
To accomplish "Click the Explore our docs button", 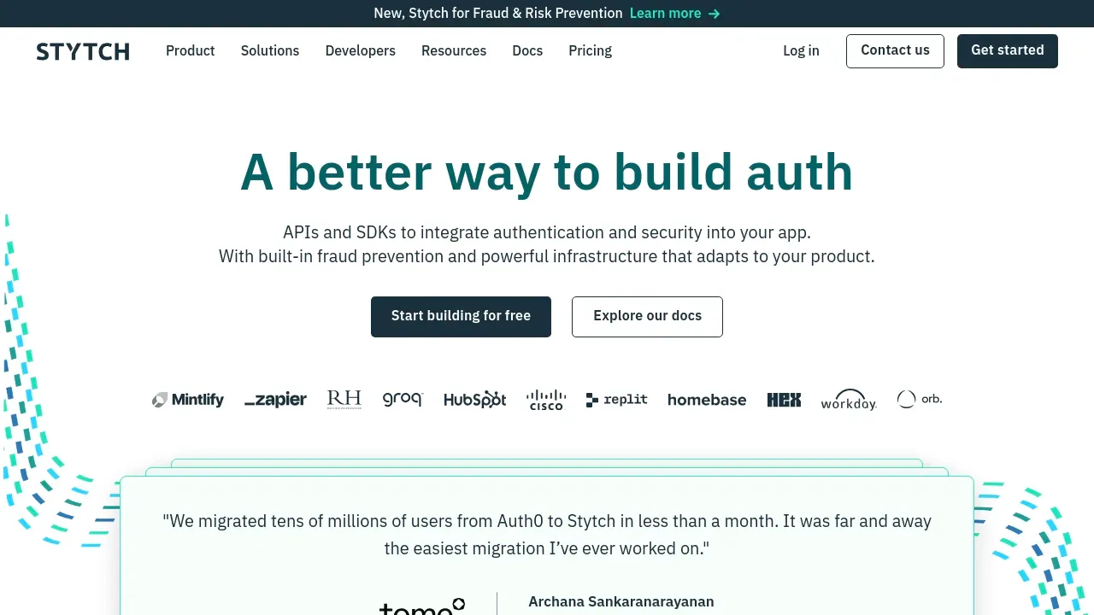I will coord(647,317).
